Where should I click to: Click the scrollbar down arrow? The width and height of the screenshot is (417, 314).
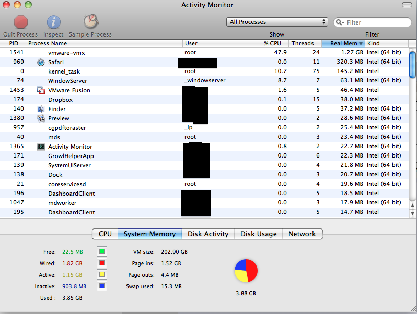click(x=412, y=213)
